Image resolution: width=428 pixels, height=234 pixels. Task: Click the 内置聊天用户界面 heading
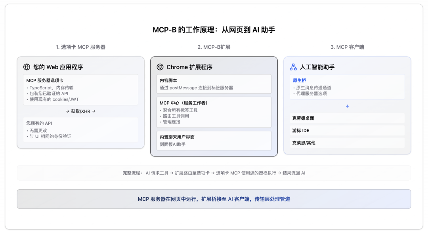pos(177,137)
